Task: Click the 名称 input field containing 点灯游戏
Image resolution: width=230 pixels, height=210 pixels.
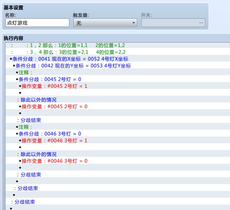Action: (x=37, y=22)
